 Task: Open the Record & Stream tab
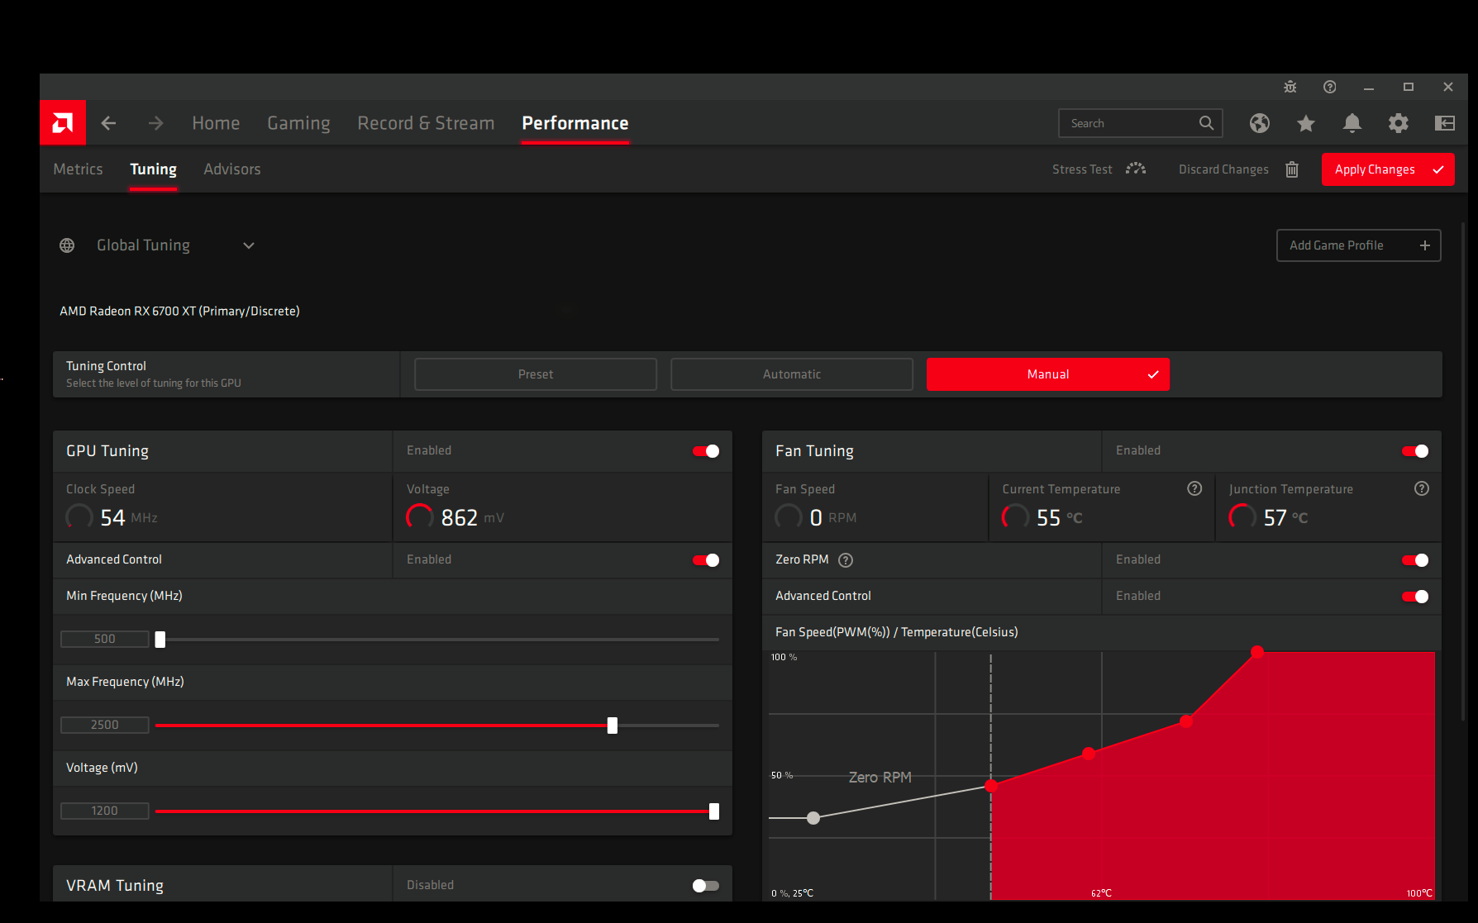point(426,123)
